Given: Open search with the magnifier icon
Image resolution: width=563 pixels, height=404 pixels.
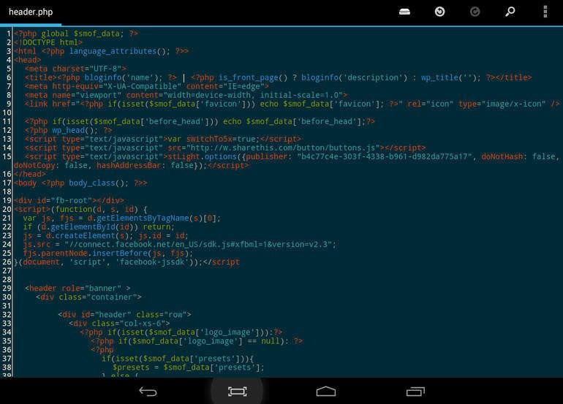Looking at the screenshot, I should click(x=510, y=12).
